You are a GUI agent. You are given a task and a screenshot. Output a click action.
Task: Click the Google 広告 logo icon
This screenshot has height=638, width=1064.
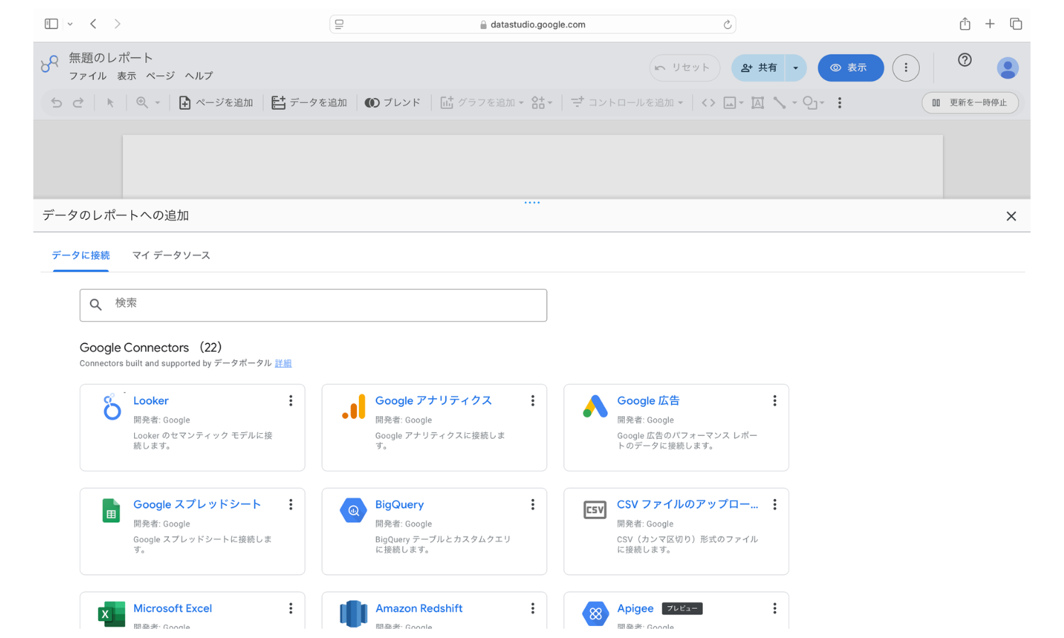coord(595,406)
